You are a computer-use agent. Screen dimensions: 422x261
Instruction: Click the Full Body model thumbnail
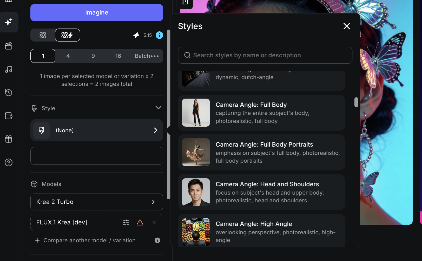coord(196,113)
